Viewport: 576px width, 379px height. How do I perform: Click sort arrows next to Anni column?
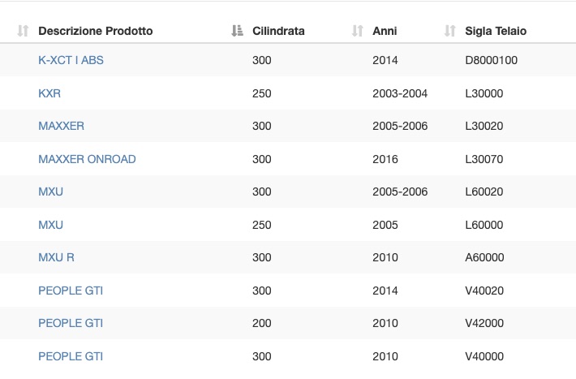click(x=358, y=31)
